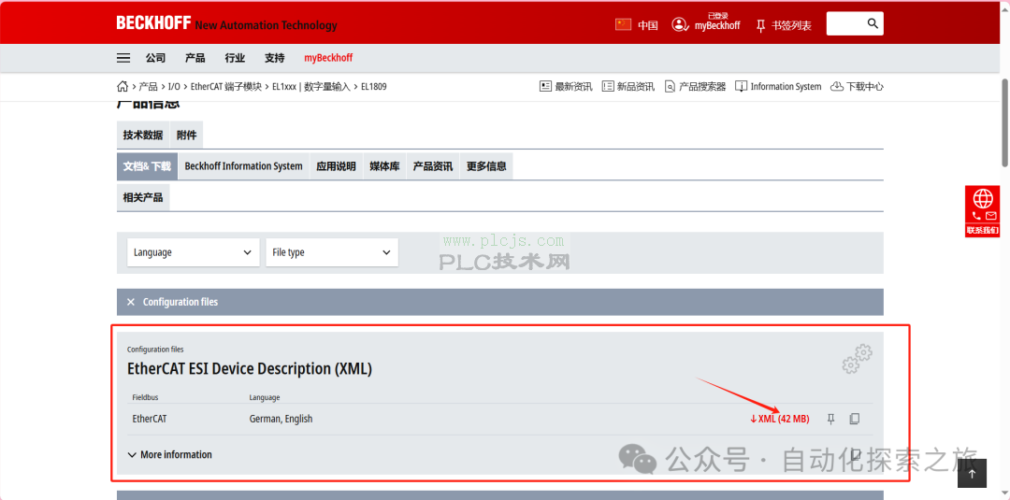Open 最新资讯 news link

(x=566, y=86)
